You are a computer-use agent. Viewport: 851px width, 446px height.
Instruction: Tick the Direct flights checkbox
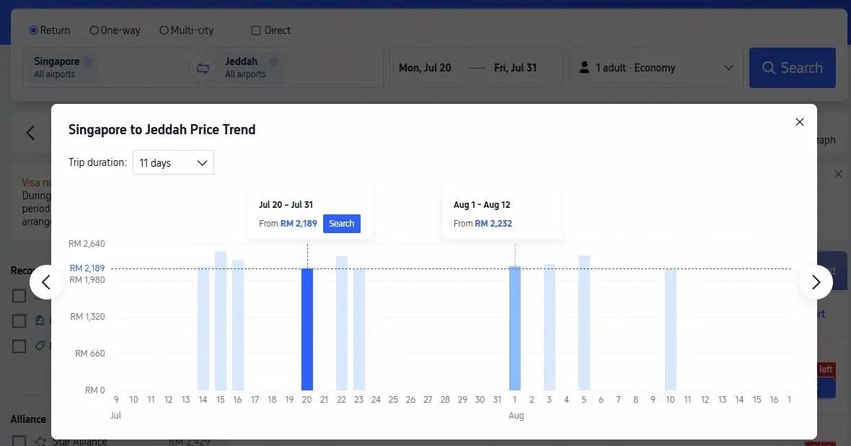256,30
